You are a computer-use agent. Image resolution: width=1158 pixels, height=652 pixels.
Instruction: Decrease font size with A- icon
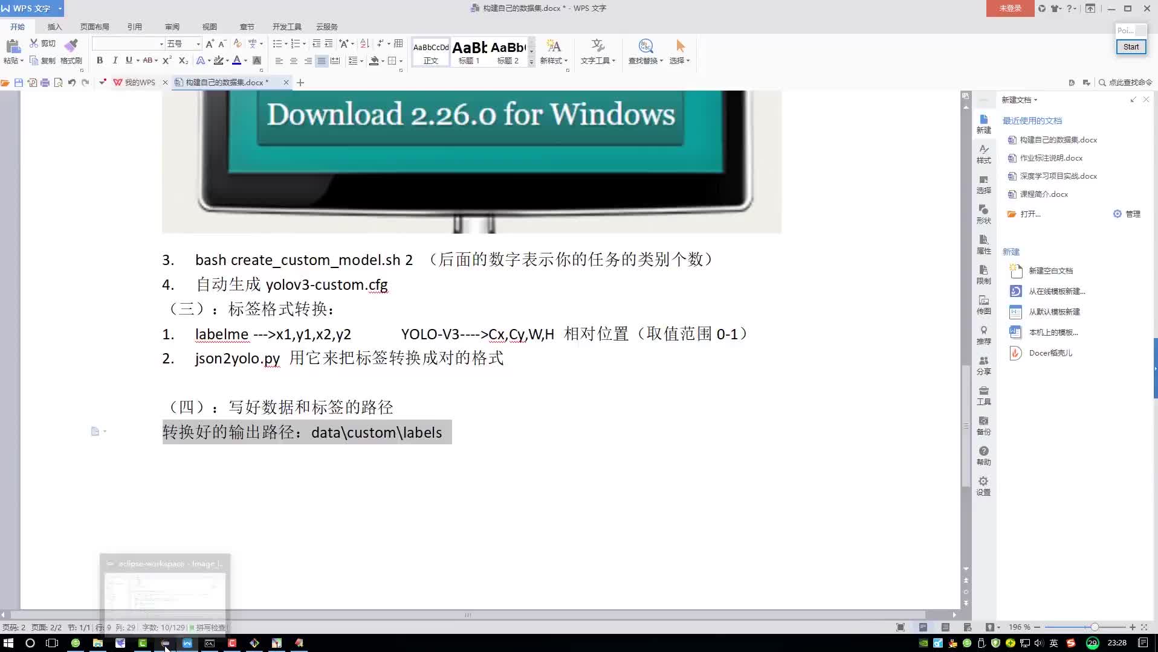click(222, 43)
